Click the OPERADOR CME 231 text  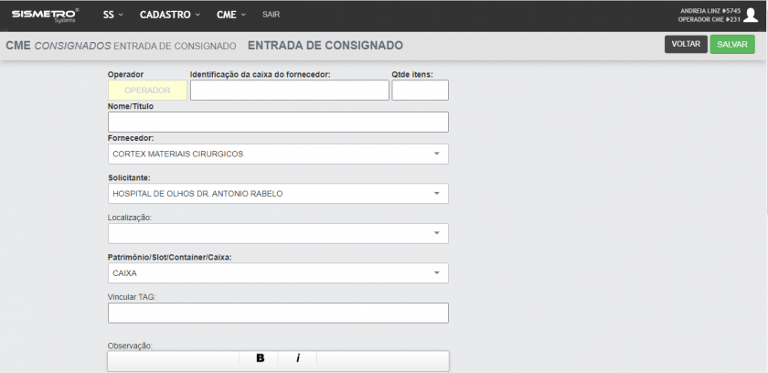(709, 19)
